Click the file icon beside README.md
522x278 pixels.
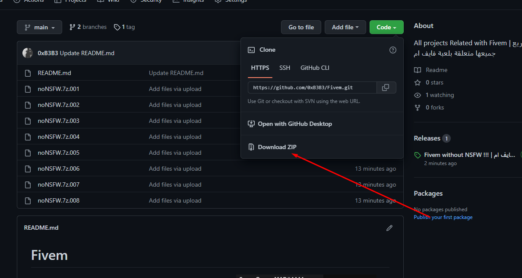(28, 73)
